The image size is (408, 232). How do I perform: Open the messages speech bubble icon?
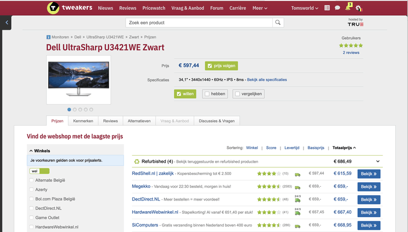[338, 8]
